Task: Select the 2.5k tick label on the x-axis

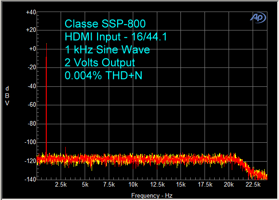Action: click(x=61, y=185)
